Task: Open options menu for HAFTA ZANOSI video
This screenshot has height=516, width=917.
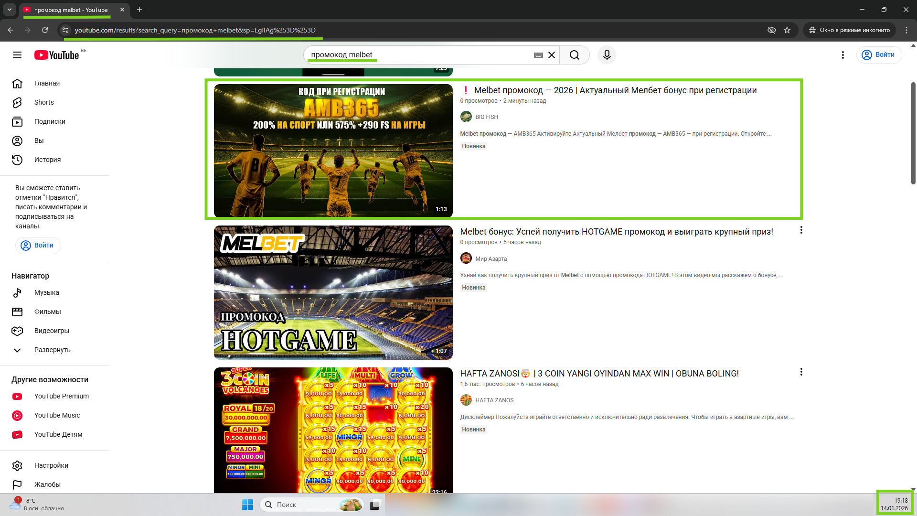Action: pos(801,372)
